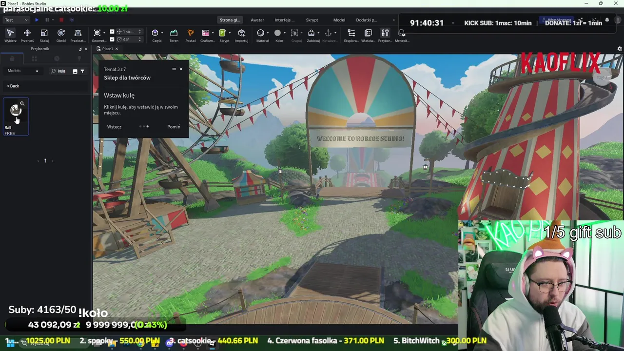
Task: Open the Postać character tool
Action: pos(191,35)
